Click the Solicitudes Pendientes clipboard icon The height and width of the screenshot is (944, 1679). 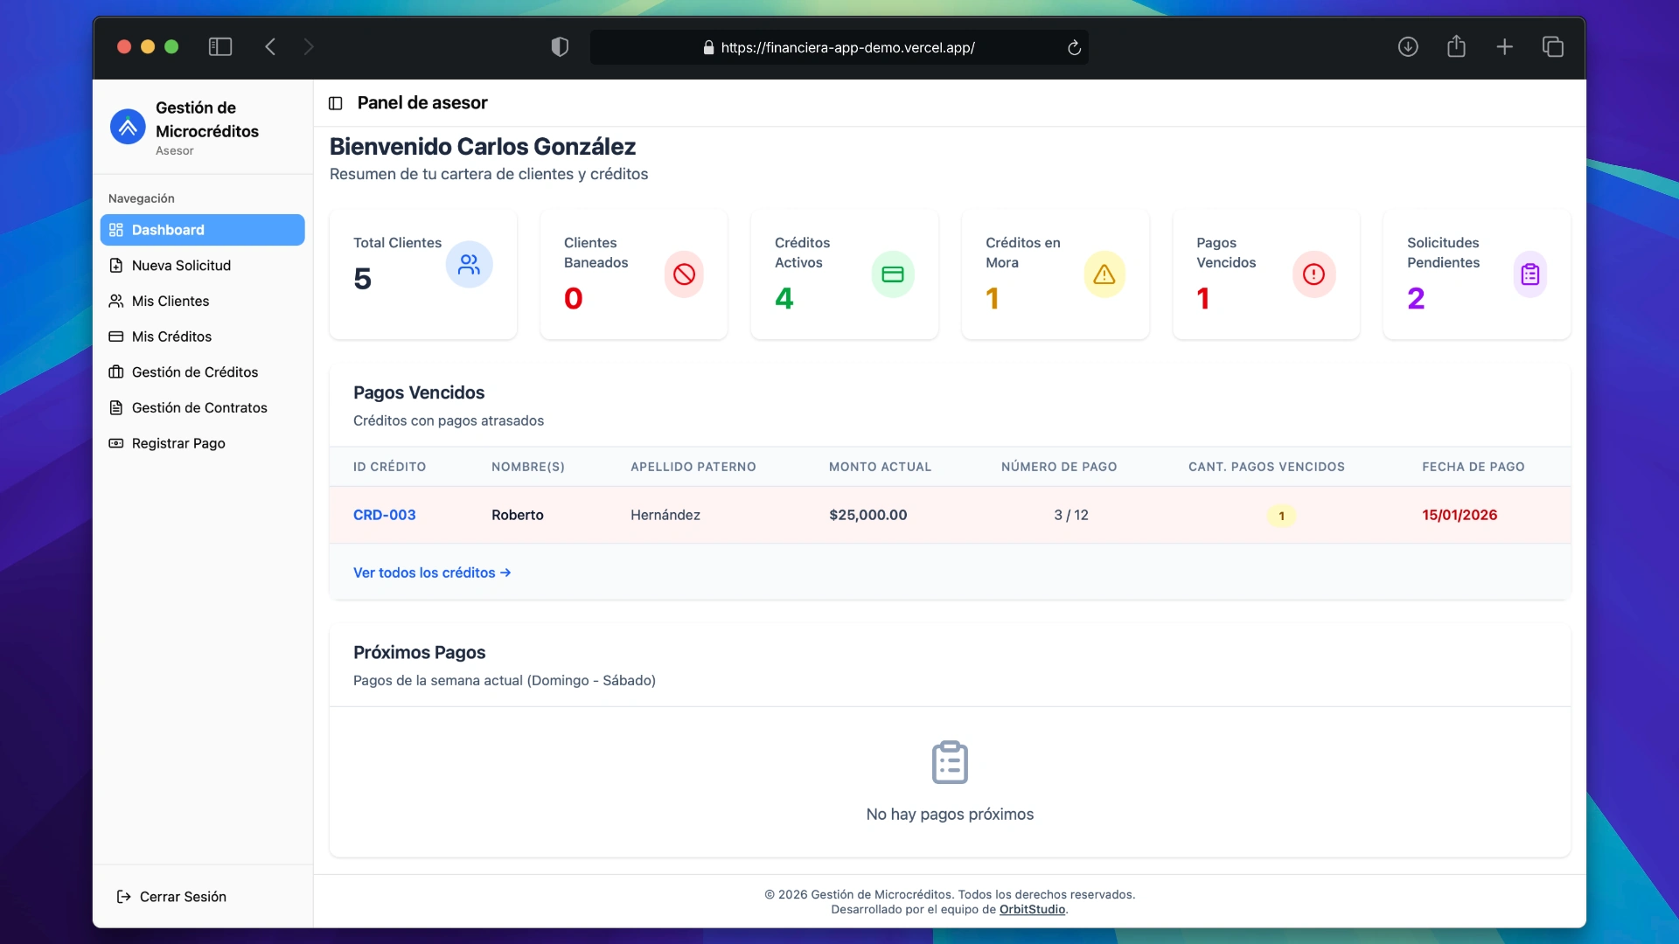tap(1529, 274)
